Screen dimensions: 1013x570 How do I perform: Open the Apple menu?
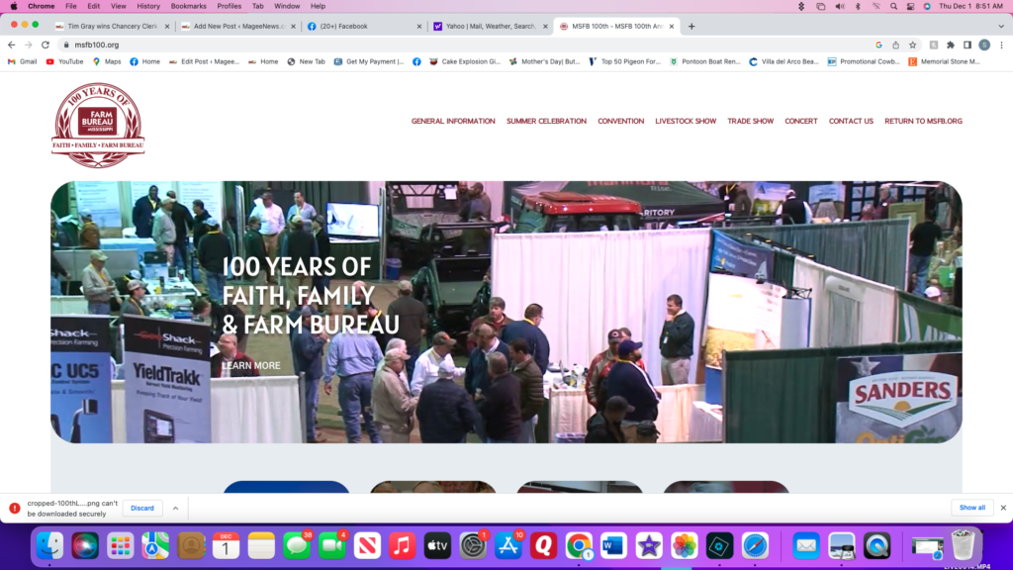(x=14, y=6)
